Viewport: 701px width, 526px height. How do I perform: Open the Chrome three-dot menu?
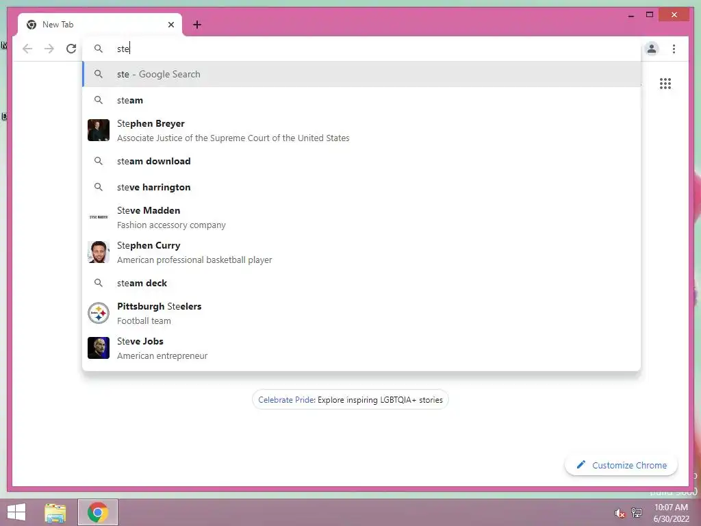(x=674, y=49)
